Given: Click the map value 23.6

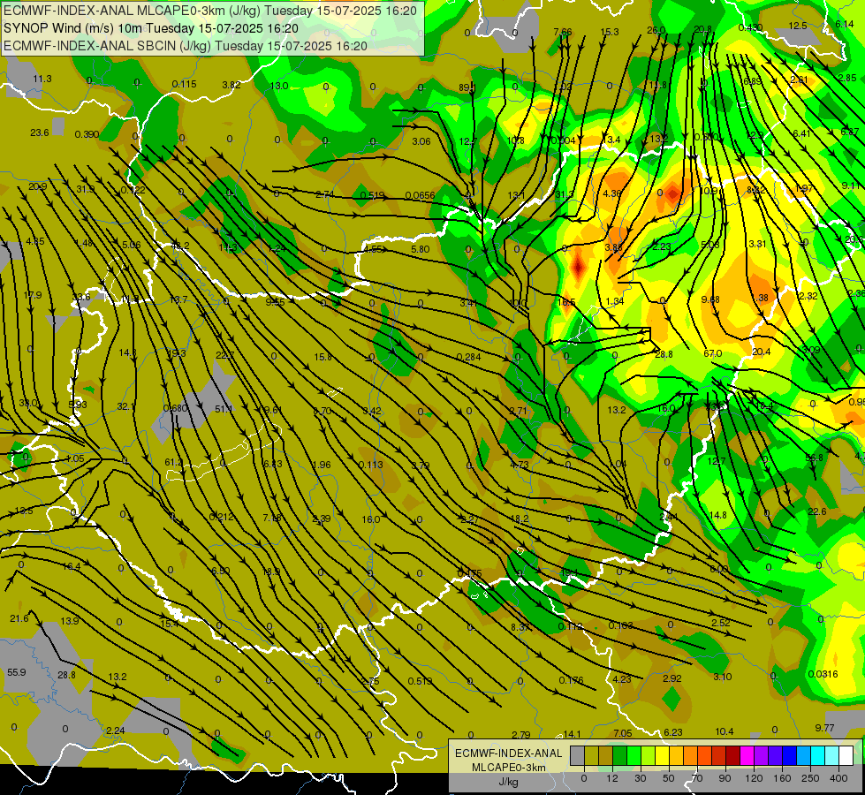Looking at the screenshot, I should pyautogui.click(x=39, y=133).
